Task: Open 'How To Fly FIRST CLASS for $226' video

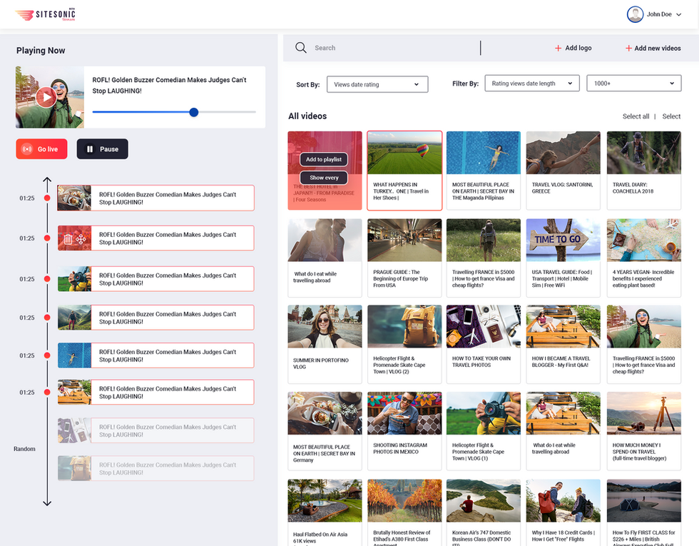Action: tap(643, 512)
